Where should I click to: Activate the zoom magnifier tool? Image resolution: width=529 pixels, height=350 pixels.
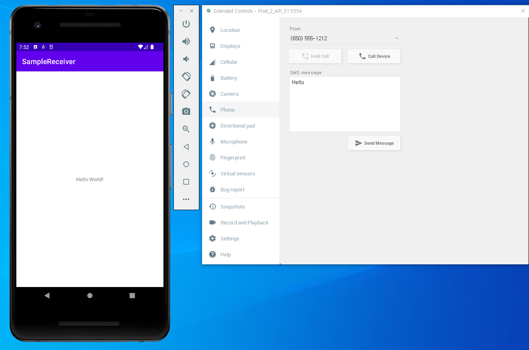tap(186, 129)
